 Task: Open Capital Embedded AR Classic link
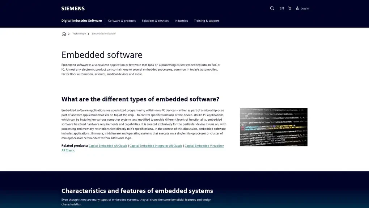coord(108,146)
